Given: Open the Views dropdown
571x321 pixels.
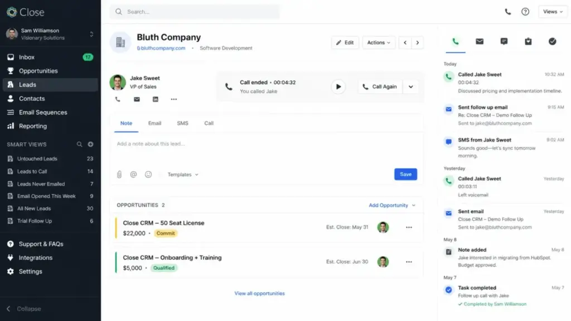Looking at the screenshot, I should (x=553, y=12).
